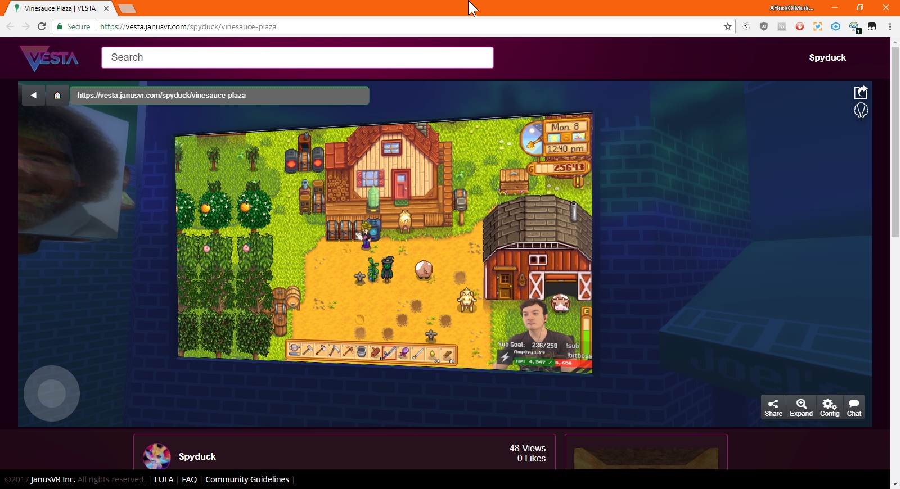The width and height of the screenshot is (900, 489).
Task: Open a new browser tab
Action: tap(127, 8)
